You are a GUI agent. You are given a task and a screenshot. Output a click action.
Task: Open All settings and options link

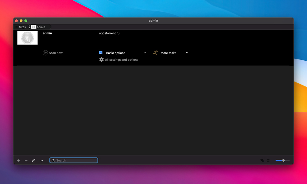coord(122,60)
